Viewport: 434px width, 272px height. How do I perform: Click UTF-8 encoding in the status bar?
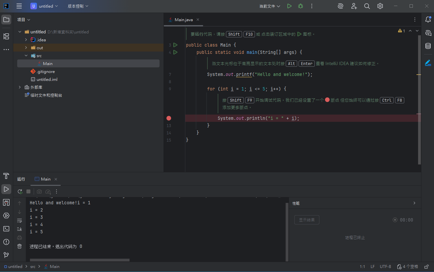(x=385, y=267)
